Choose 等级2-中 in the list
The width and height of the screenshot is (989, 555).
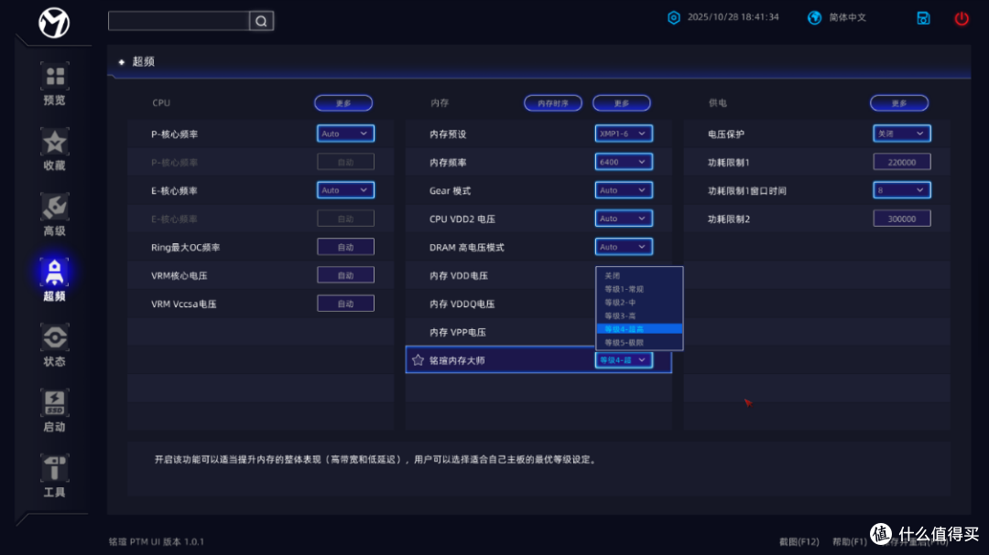coord(639,303)
